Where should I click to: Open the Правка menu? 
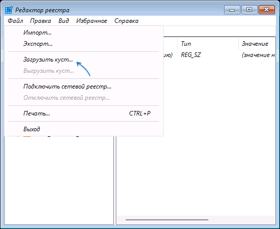coord(41,21)
